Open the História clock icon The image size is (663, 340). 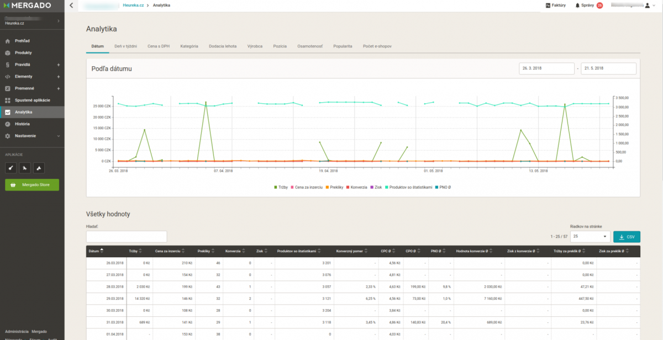(x=8, y=124)
